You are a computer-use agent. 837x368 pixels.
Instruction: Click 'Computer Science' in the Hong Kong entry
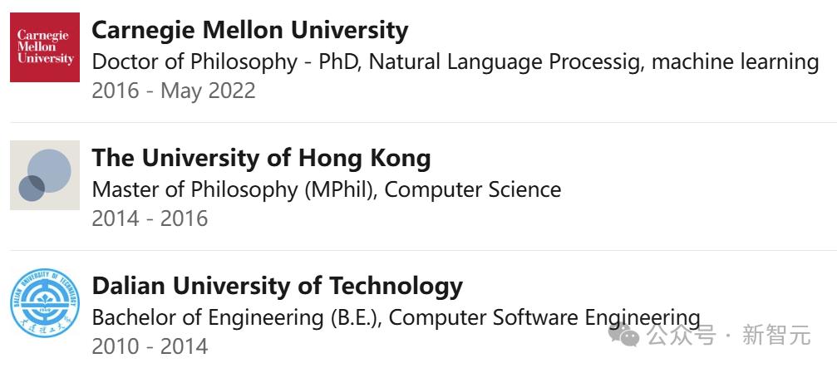pos(472,190)
